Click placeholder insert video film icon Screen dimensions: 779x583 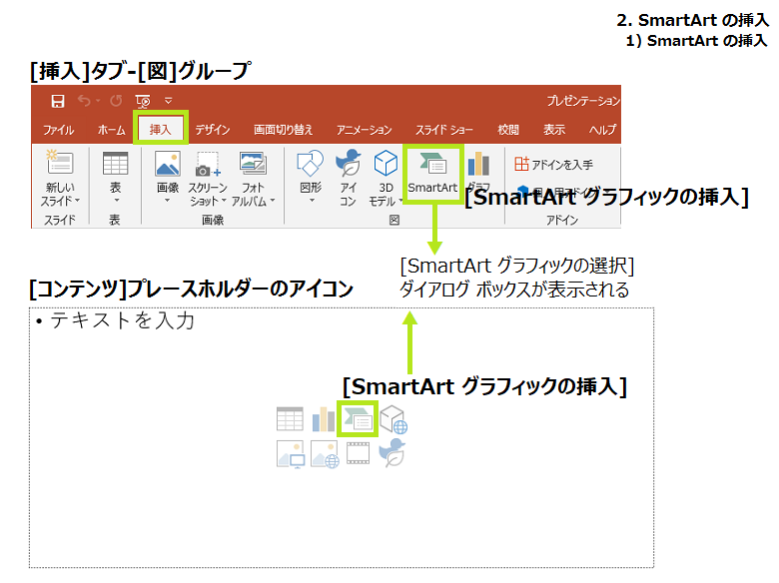coord(358,453)
